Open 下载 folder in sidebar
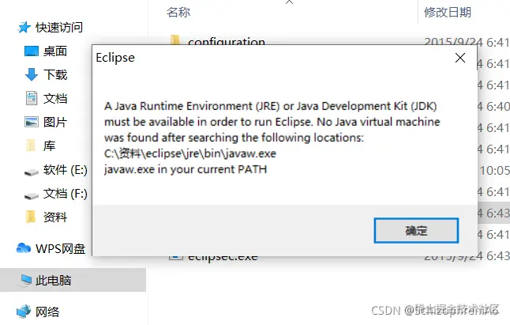Image resolution: width=510 pixels, height=325 pixels. click(x=55, y=74)
